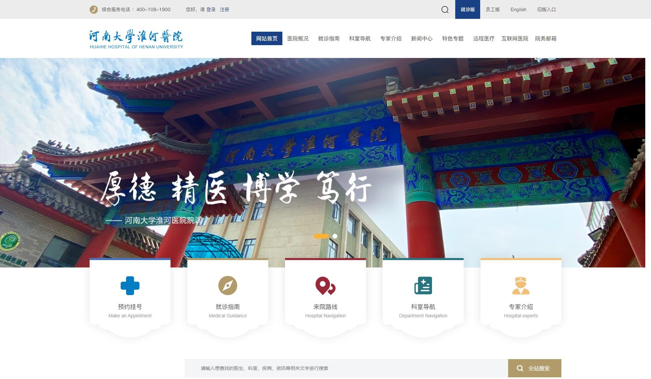Image resolution: width=651 pixels, height=379 pixels.
Task: Open 新闻中心 news menu item
Action: pyautogui.click(x=422, y=39)
